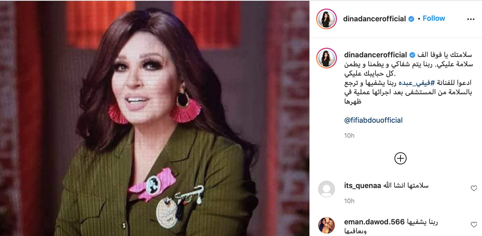Open eman.dawod.566 profile photo
The width and height of the screenshot is (482, 236).
tap(327, 225)
